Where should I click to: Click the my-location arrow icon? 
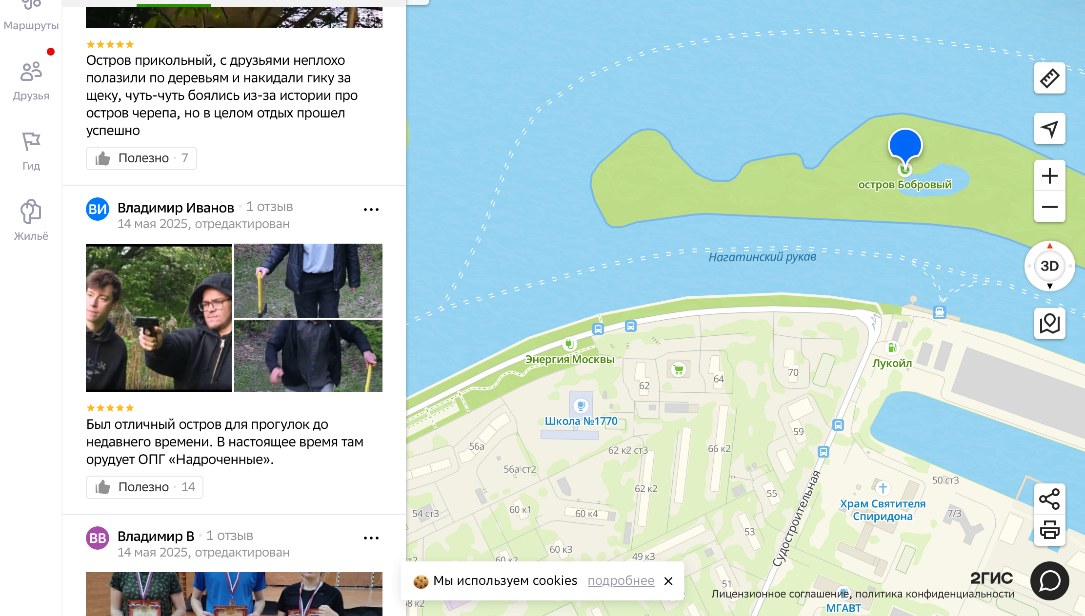[1049, 129]
